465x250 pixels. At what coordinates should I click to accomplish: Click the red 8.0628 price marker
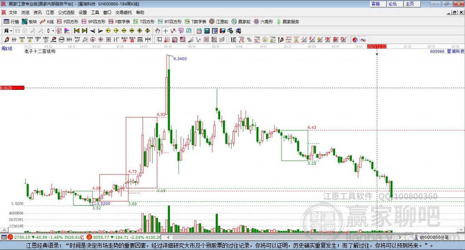pos(12,88)
